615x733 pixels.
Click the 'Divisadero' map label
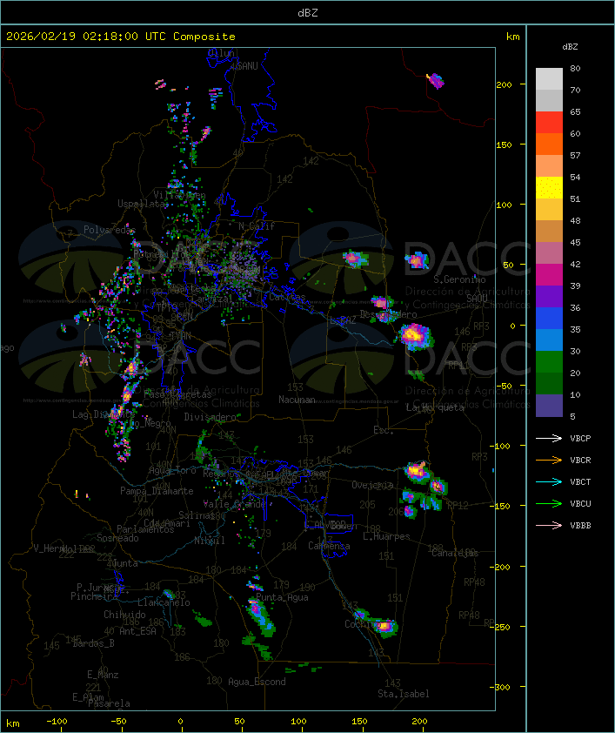pyautogui.click(x=210, y=417)
